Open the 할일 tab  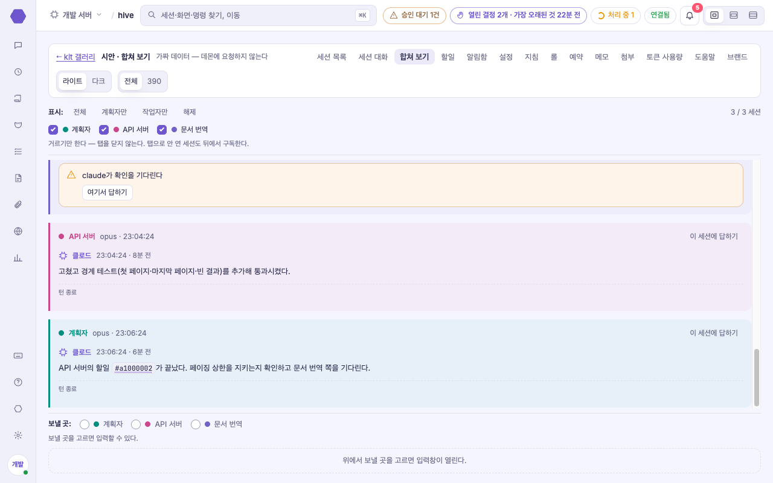(x=448, y=57)
